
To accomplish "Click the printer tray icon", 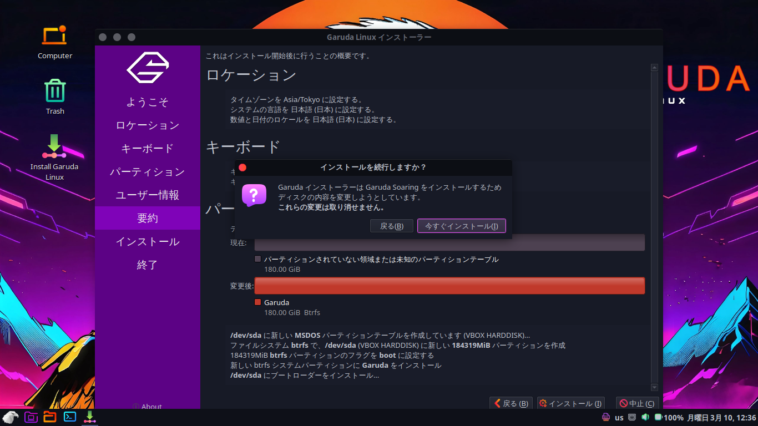I will 606,417.
